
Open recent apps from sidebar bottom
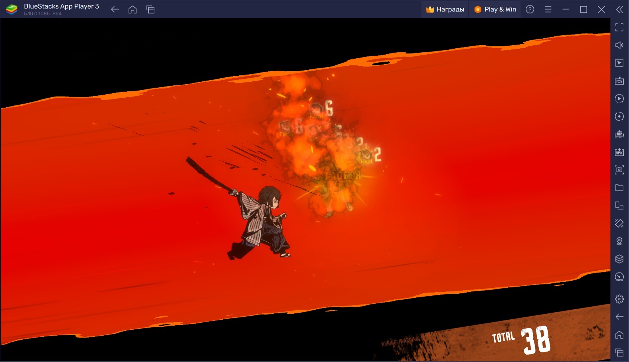(x=619, y=352)
